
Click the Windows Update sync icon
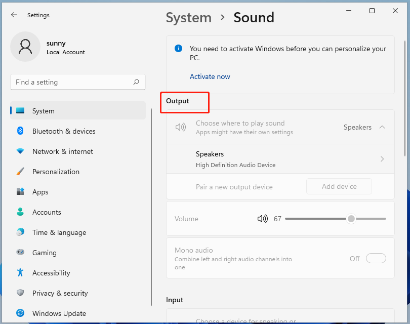pyautogui.click(x=20, y=313)
